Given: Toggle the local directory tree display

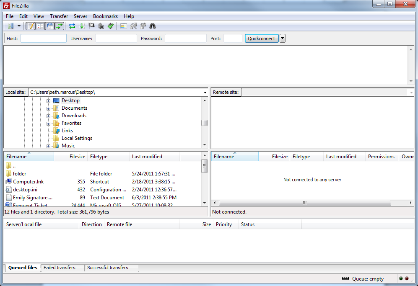Looking at the screenshot, I should click(x=40, y=26).
